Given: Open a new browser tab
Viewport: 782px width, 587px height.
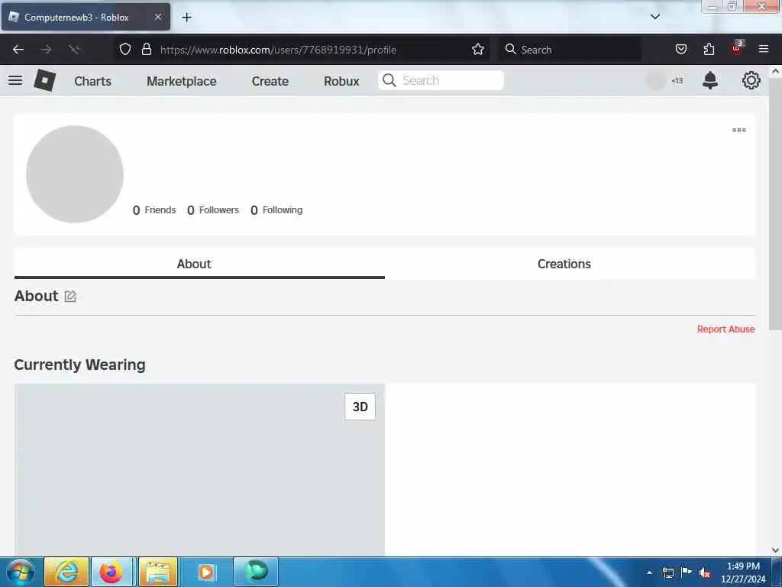Looking at the screenshot, I should pos(186,18).
